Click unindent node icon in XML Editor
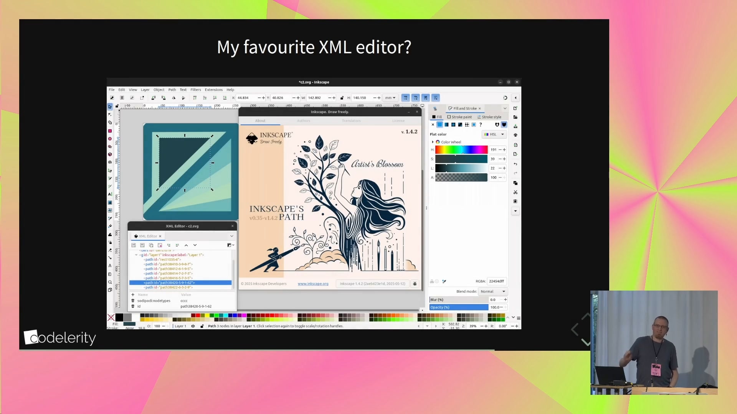The width and height of the screenshot is (737, 414). [169, 245]
